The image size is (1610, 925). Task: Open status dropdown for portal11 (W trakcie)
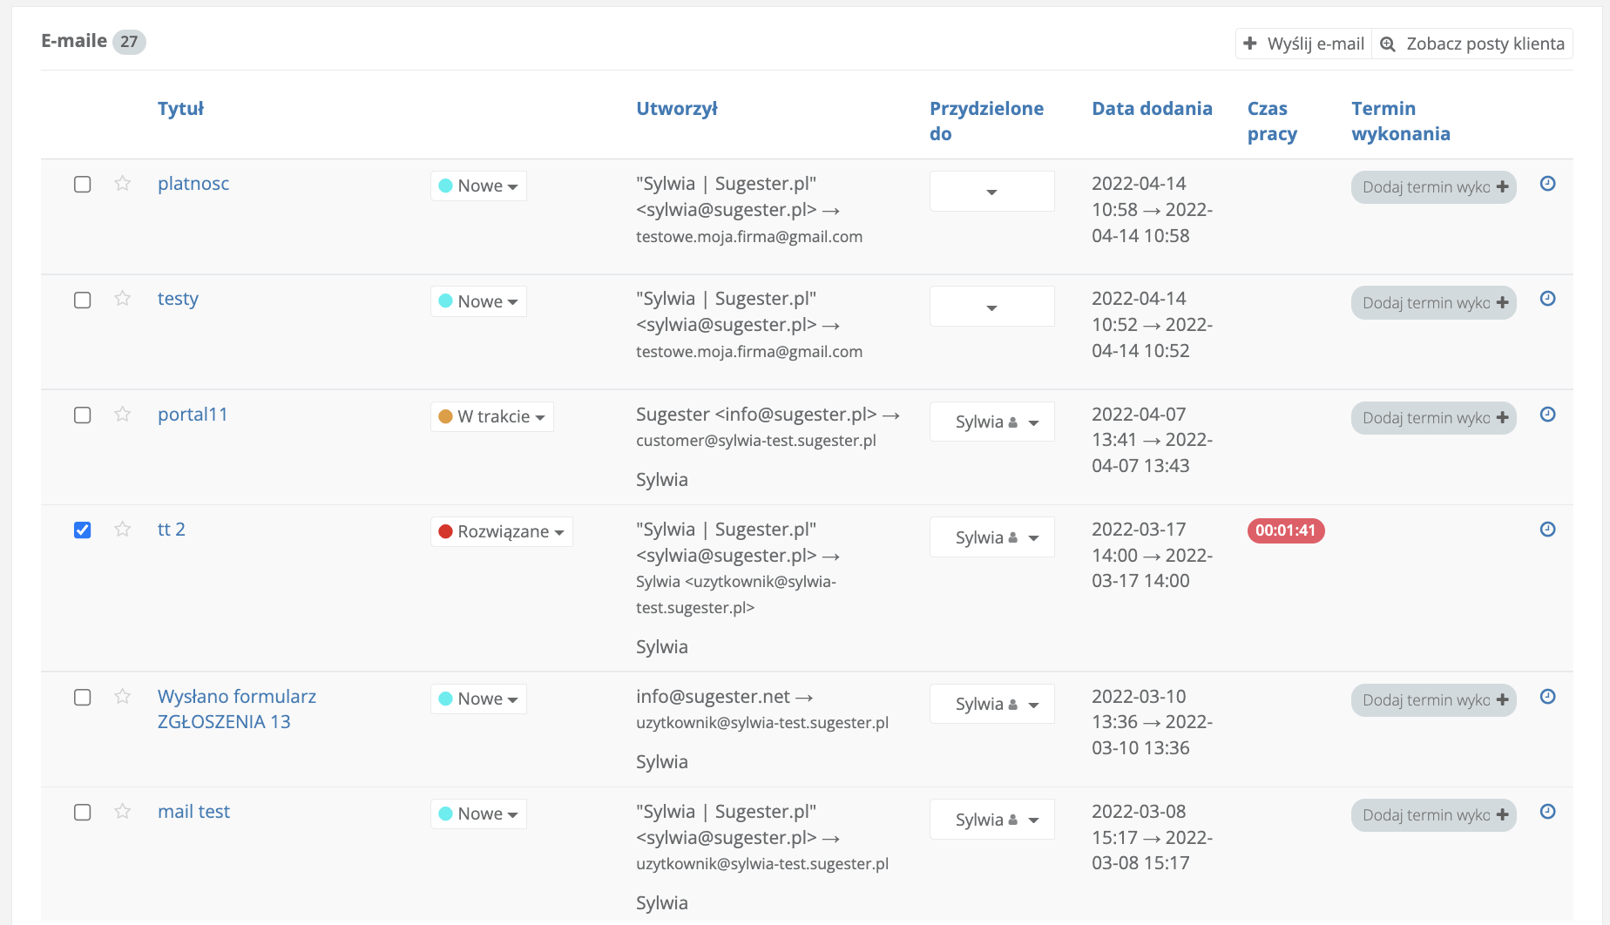492,417
